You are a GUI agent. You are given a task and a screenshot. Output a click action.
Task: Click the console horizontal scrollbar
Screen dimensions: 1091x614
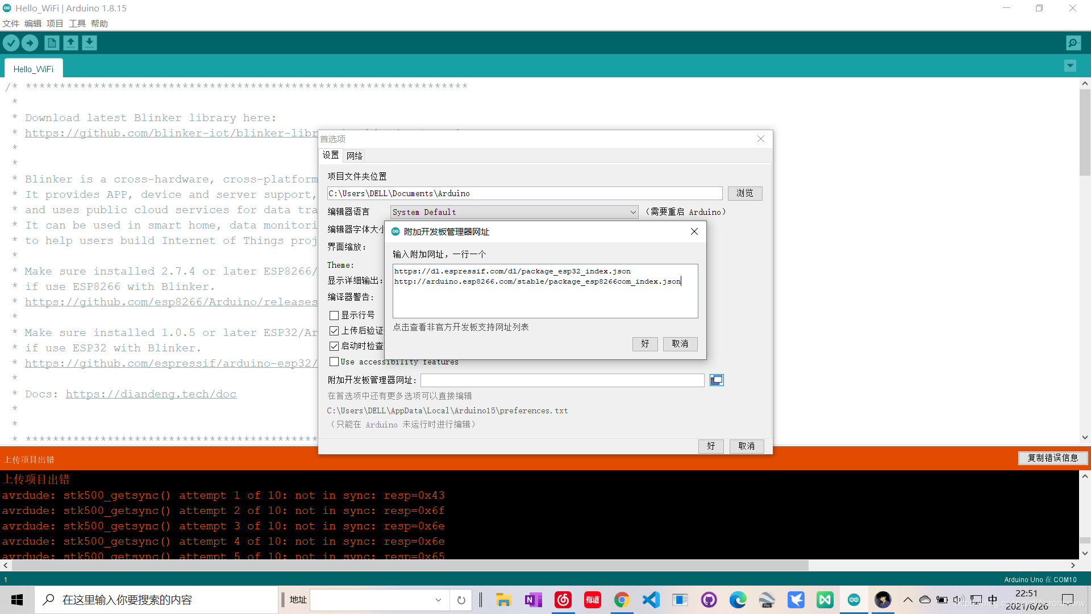pyautogui.click(x=409, y=565)
